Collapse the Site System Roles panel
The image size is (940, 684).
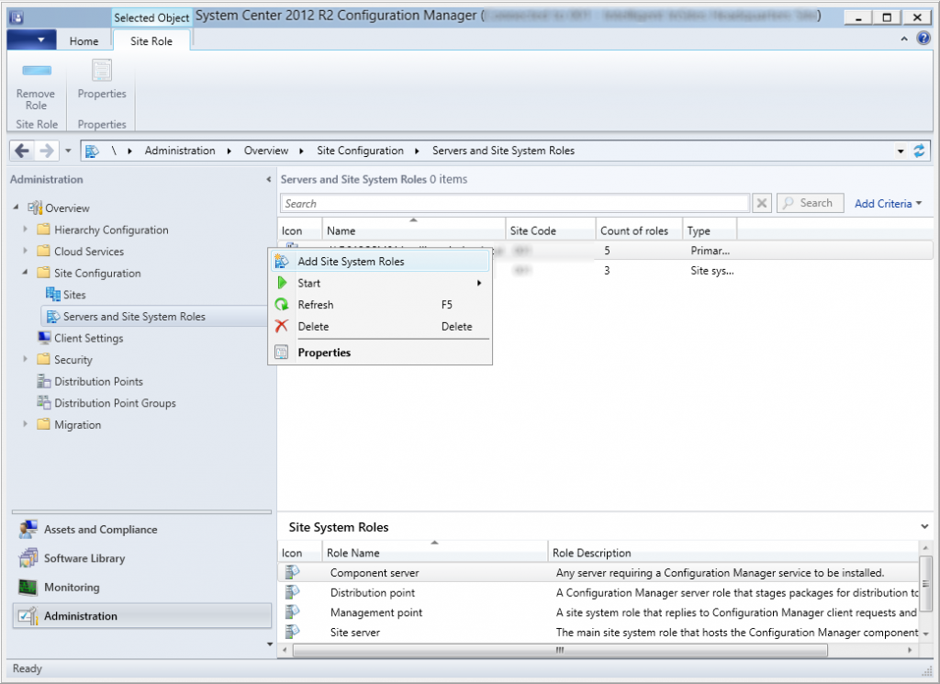(x=923, y=526)
